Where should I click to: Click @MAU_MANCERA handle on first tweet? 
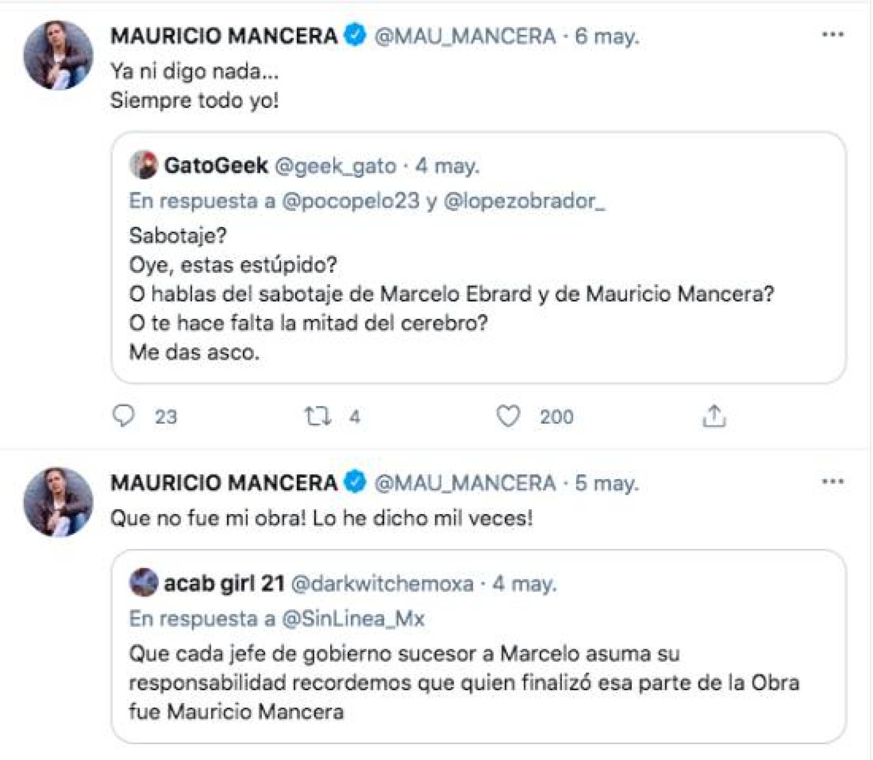point(465,36)
